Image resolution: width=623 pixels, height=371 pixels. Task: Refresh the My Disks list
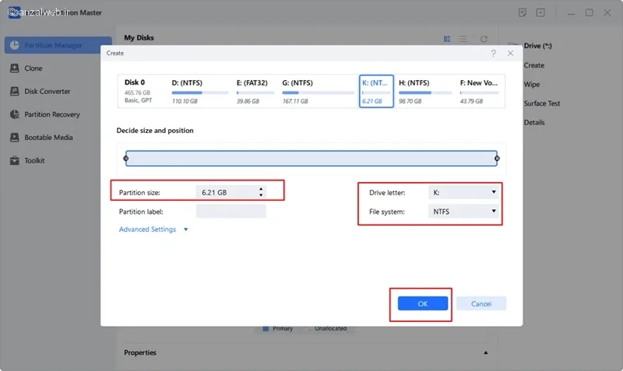point(484,39)
